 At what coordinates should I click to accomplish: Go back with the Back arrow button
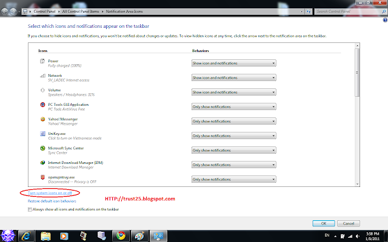coord(4,11)
